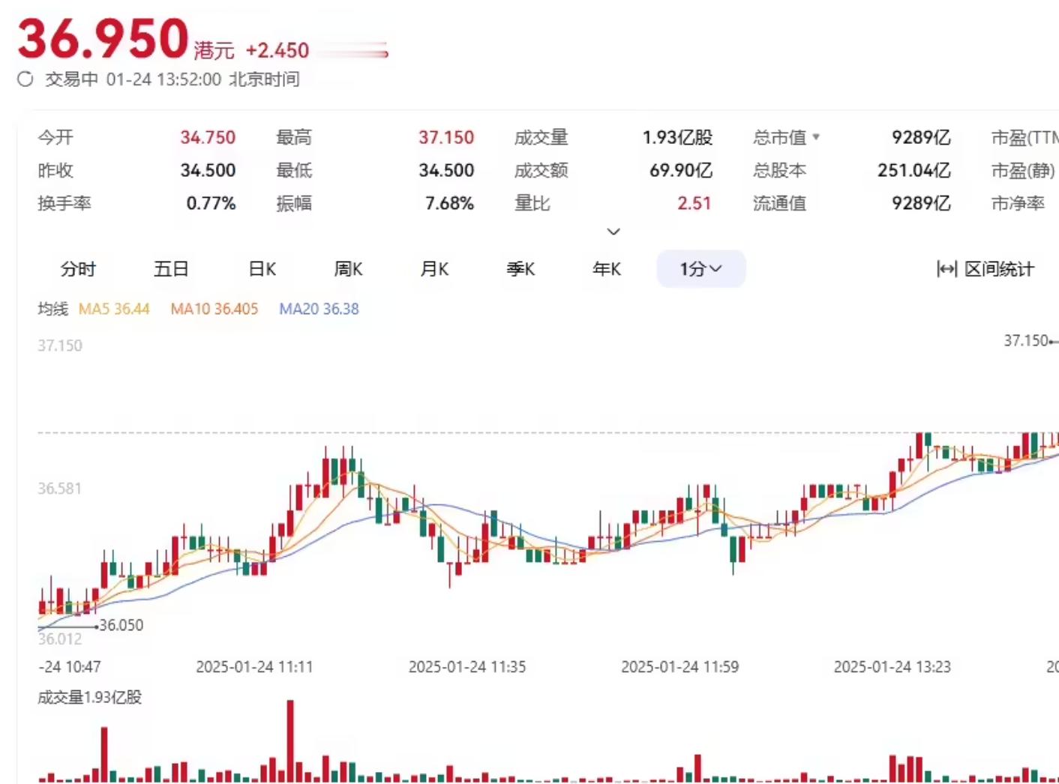
Task: Click the price change +2.450
Action: point(277,50)
